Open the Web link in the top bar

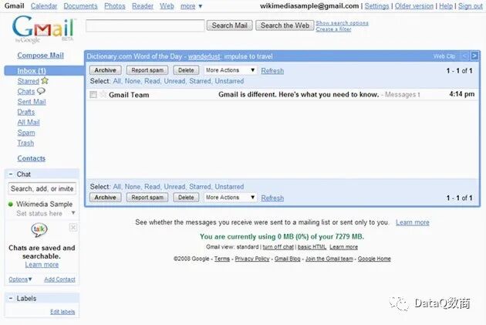click(x=167, y=6)
